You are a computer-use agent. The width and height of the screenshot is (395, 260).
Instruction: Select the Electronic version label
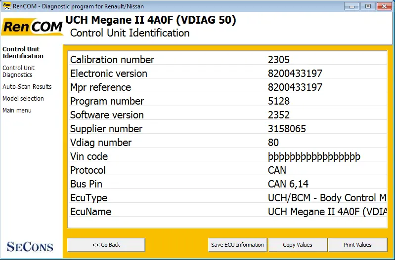(109, 74)
